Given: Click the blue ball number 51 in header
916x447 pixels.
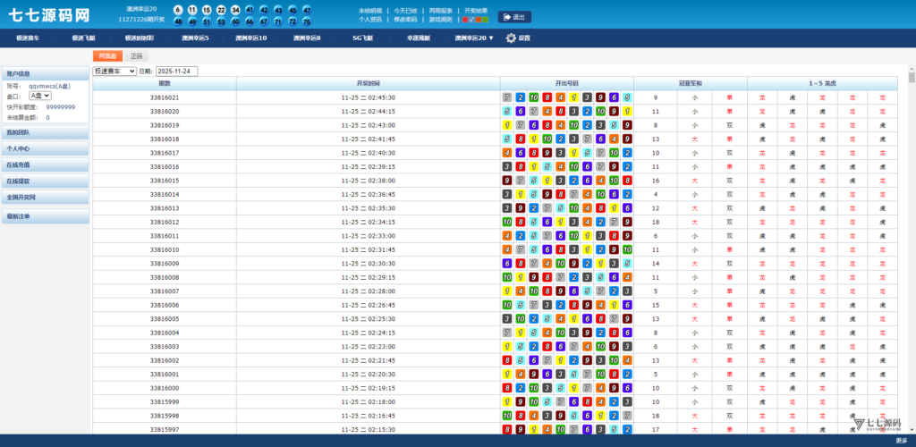Looking at the screenshot, I should pos(207,21).
